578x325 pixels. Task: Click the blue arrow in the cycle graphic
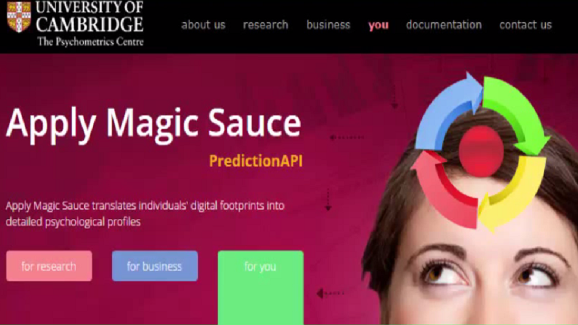point(448,111)
